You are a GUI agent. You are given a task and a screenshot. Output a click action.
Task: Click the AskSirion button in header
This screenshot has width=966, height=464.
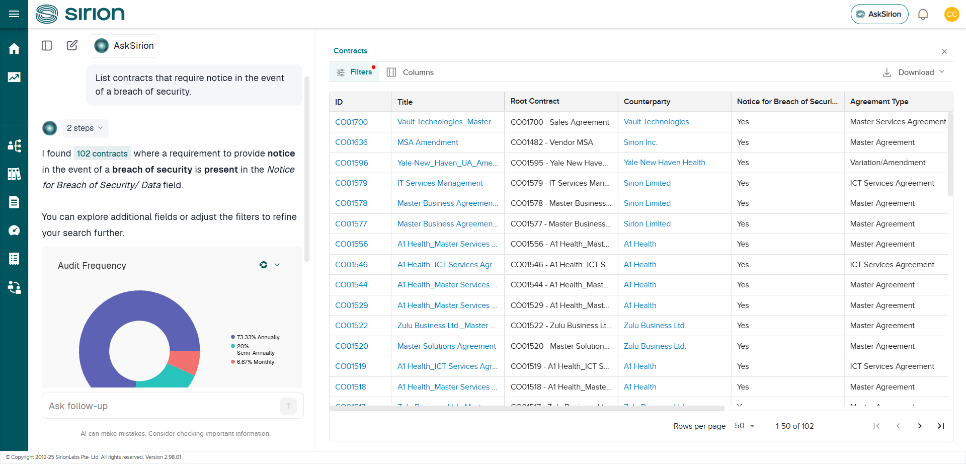click(x=879, y=14)
